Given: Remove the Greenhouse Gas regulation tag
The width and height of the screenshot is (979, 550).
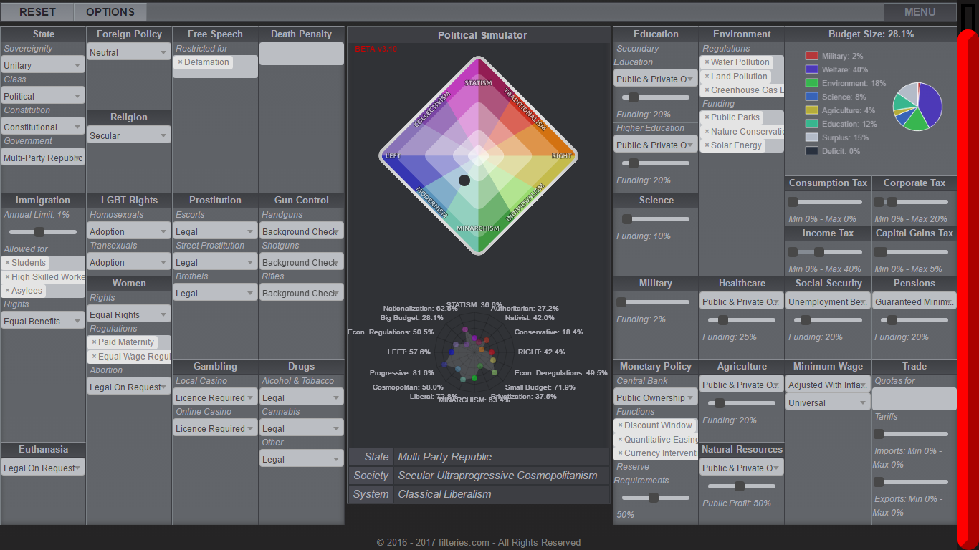Looking at the screenshot, I should click(x=707, y=90).
